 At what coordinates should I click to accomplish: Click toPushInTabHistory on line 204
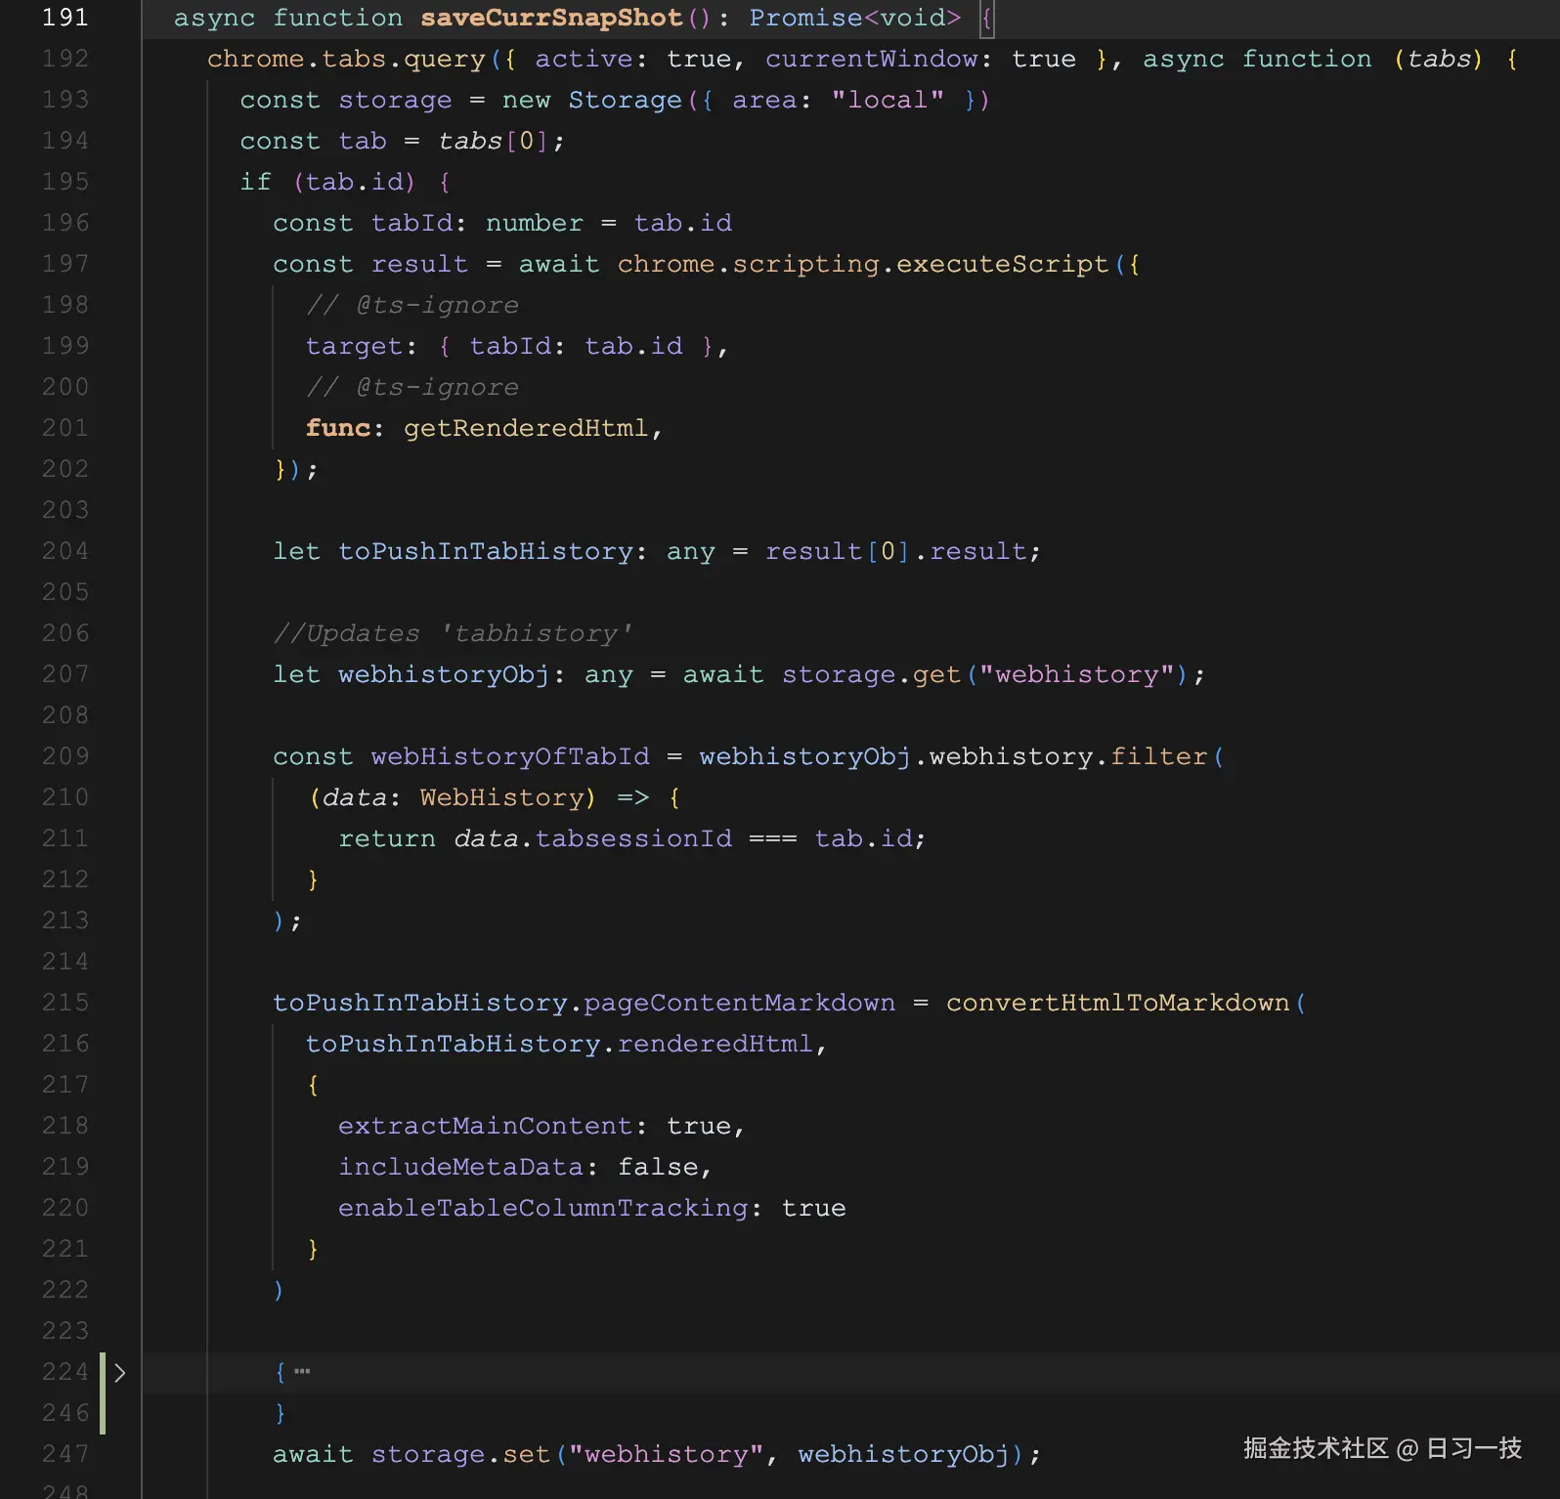tap(486, 551)
